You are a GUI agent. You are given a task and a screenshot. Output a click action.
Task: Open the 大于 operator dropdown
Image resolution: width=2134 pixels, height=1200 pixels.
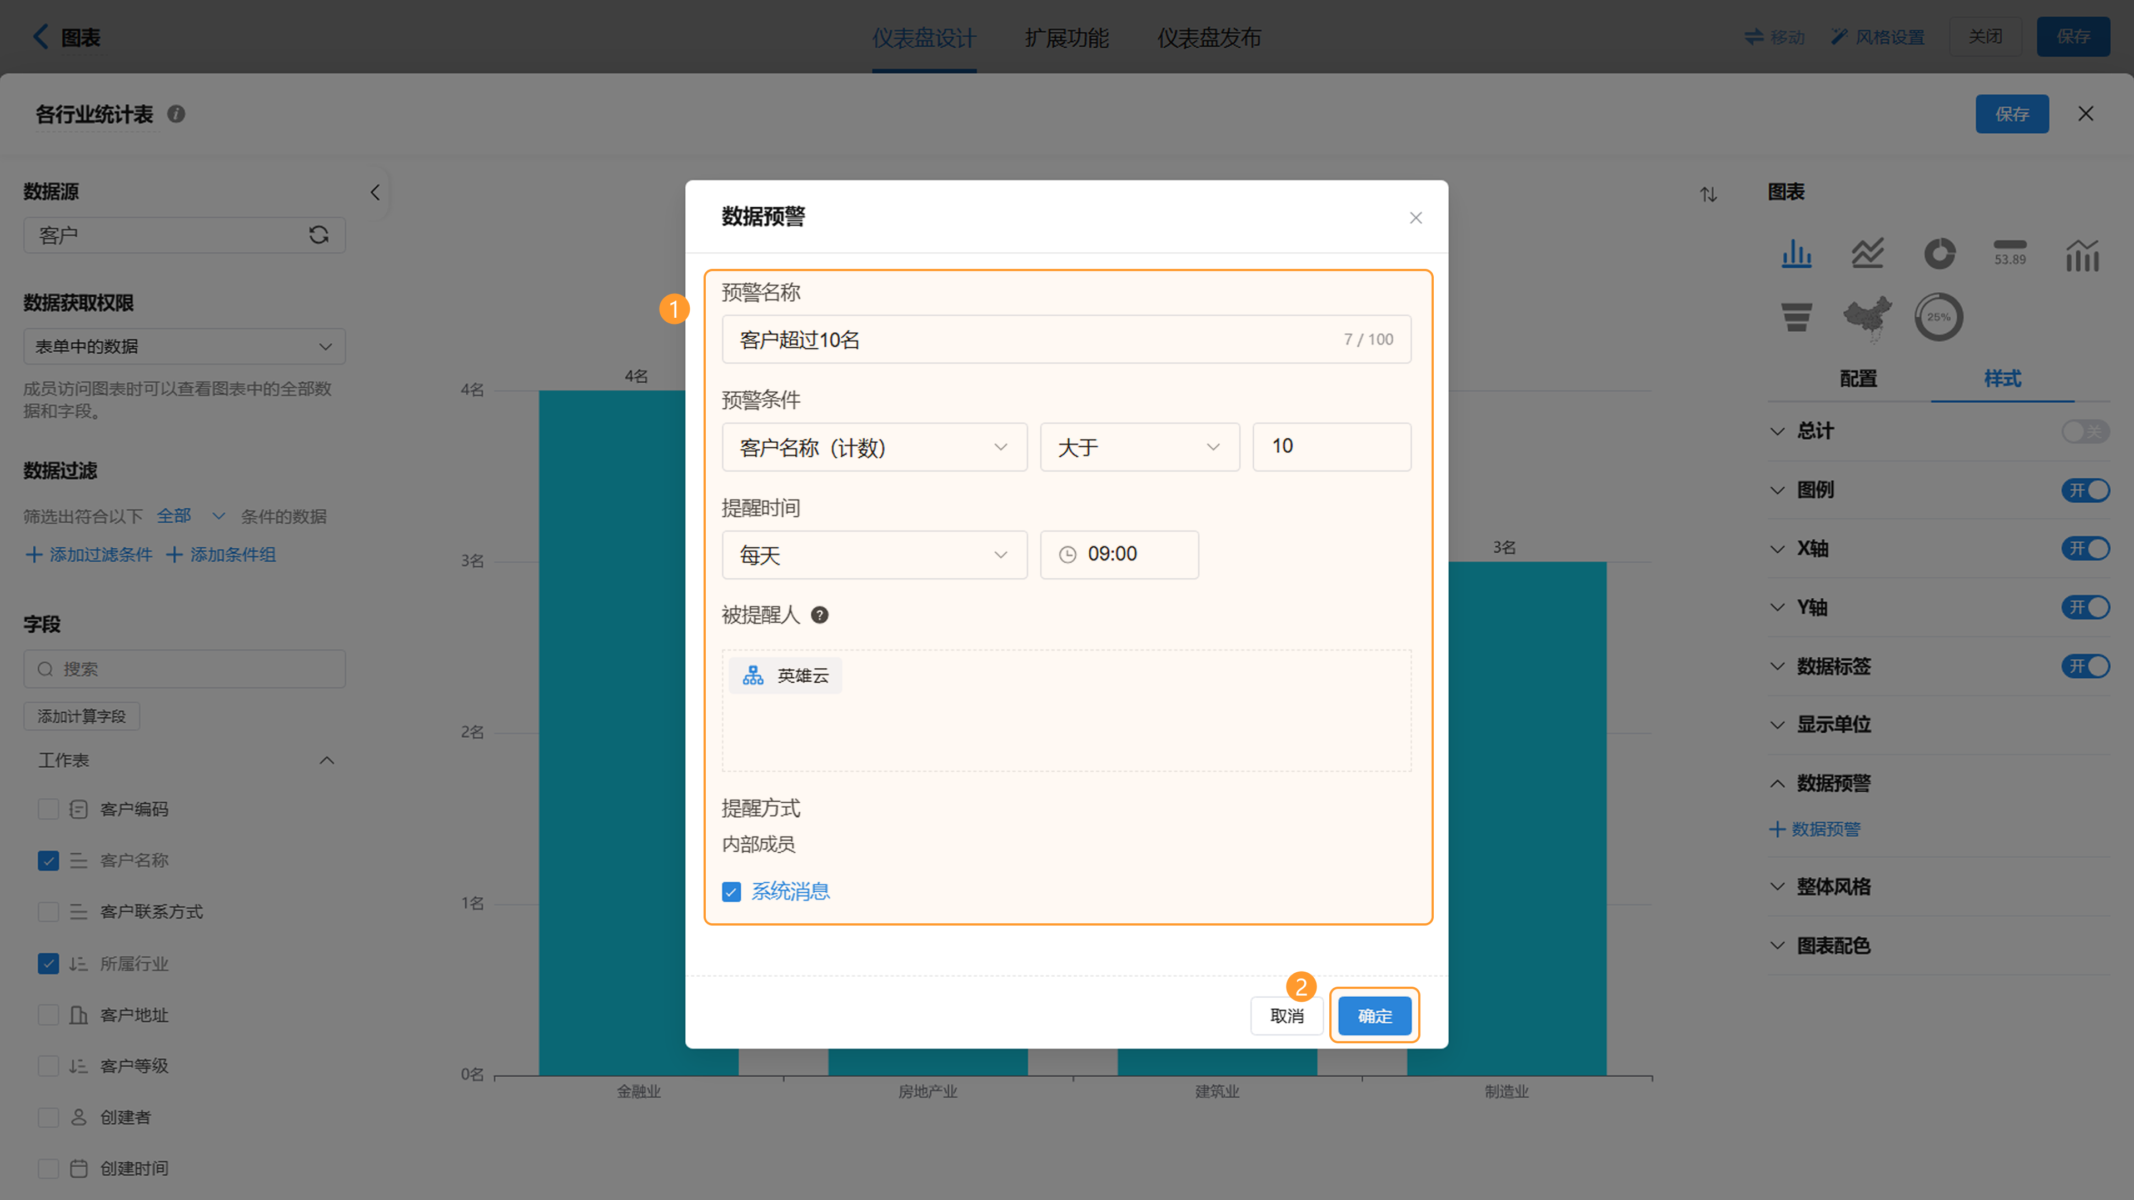pos(1139,447)
